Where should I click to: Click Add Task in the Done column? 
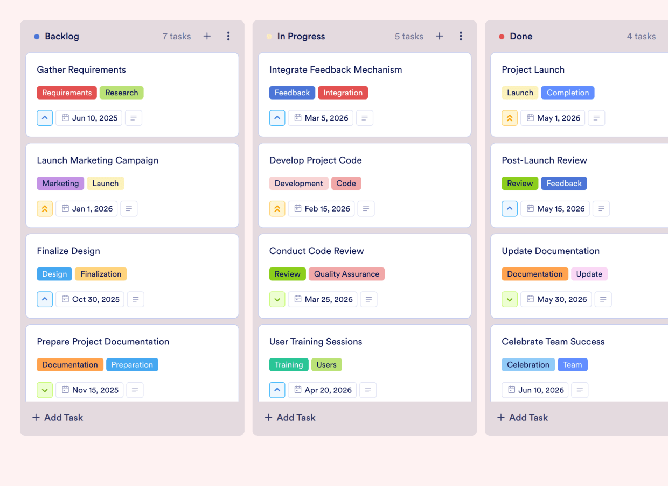(521, 417)
